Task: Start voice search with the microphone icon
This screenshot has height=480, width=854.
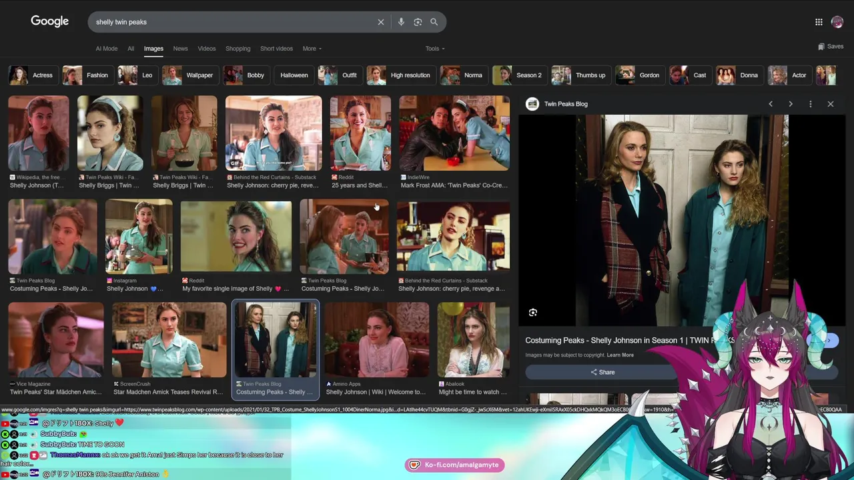Action: 401,22
